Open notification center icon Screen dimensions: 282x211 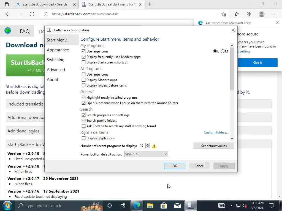[x=271, y=206]
